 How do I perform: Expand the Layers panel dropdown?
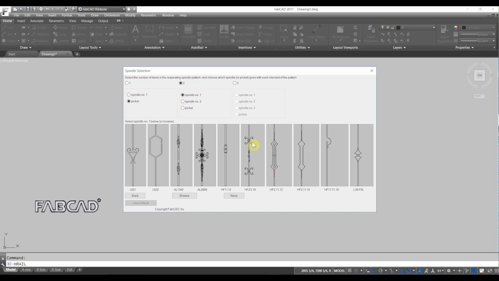click(399, 48)
